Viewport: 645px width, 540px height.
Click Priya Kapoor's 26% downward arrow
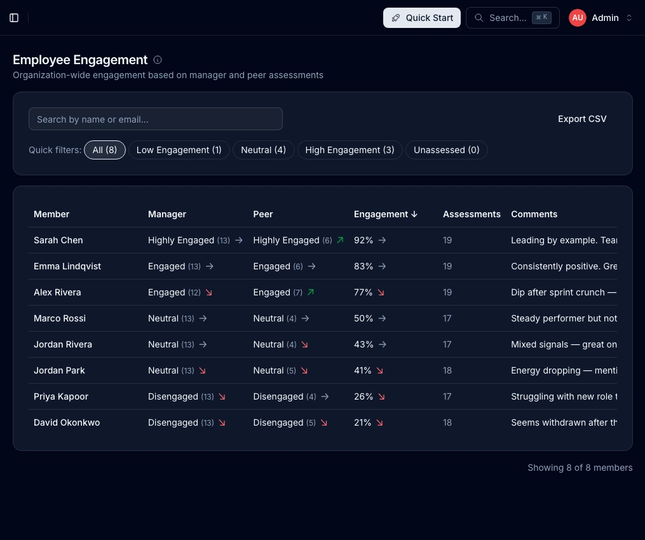click(x=381, y=396)
